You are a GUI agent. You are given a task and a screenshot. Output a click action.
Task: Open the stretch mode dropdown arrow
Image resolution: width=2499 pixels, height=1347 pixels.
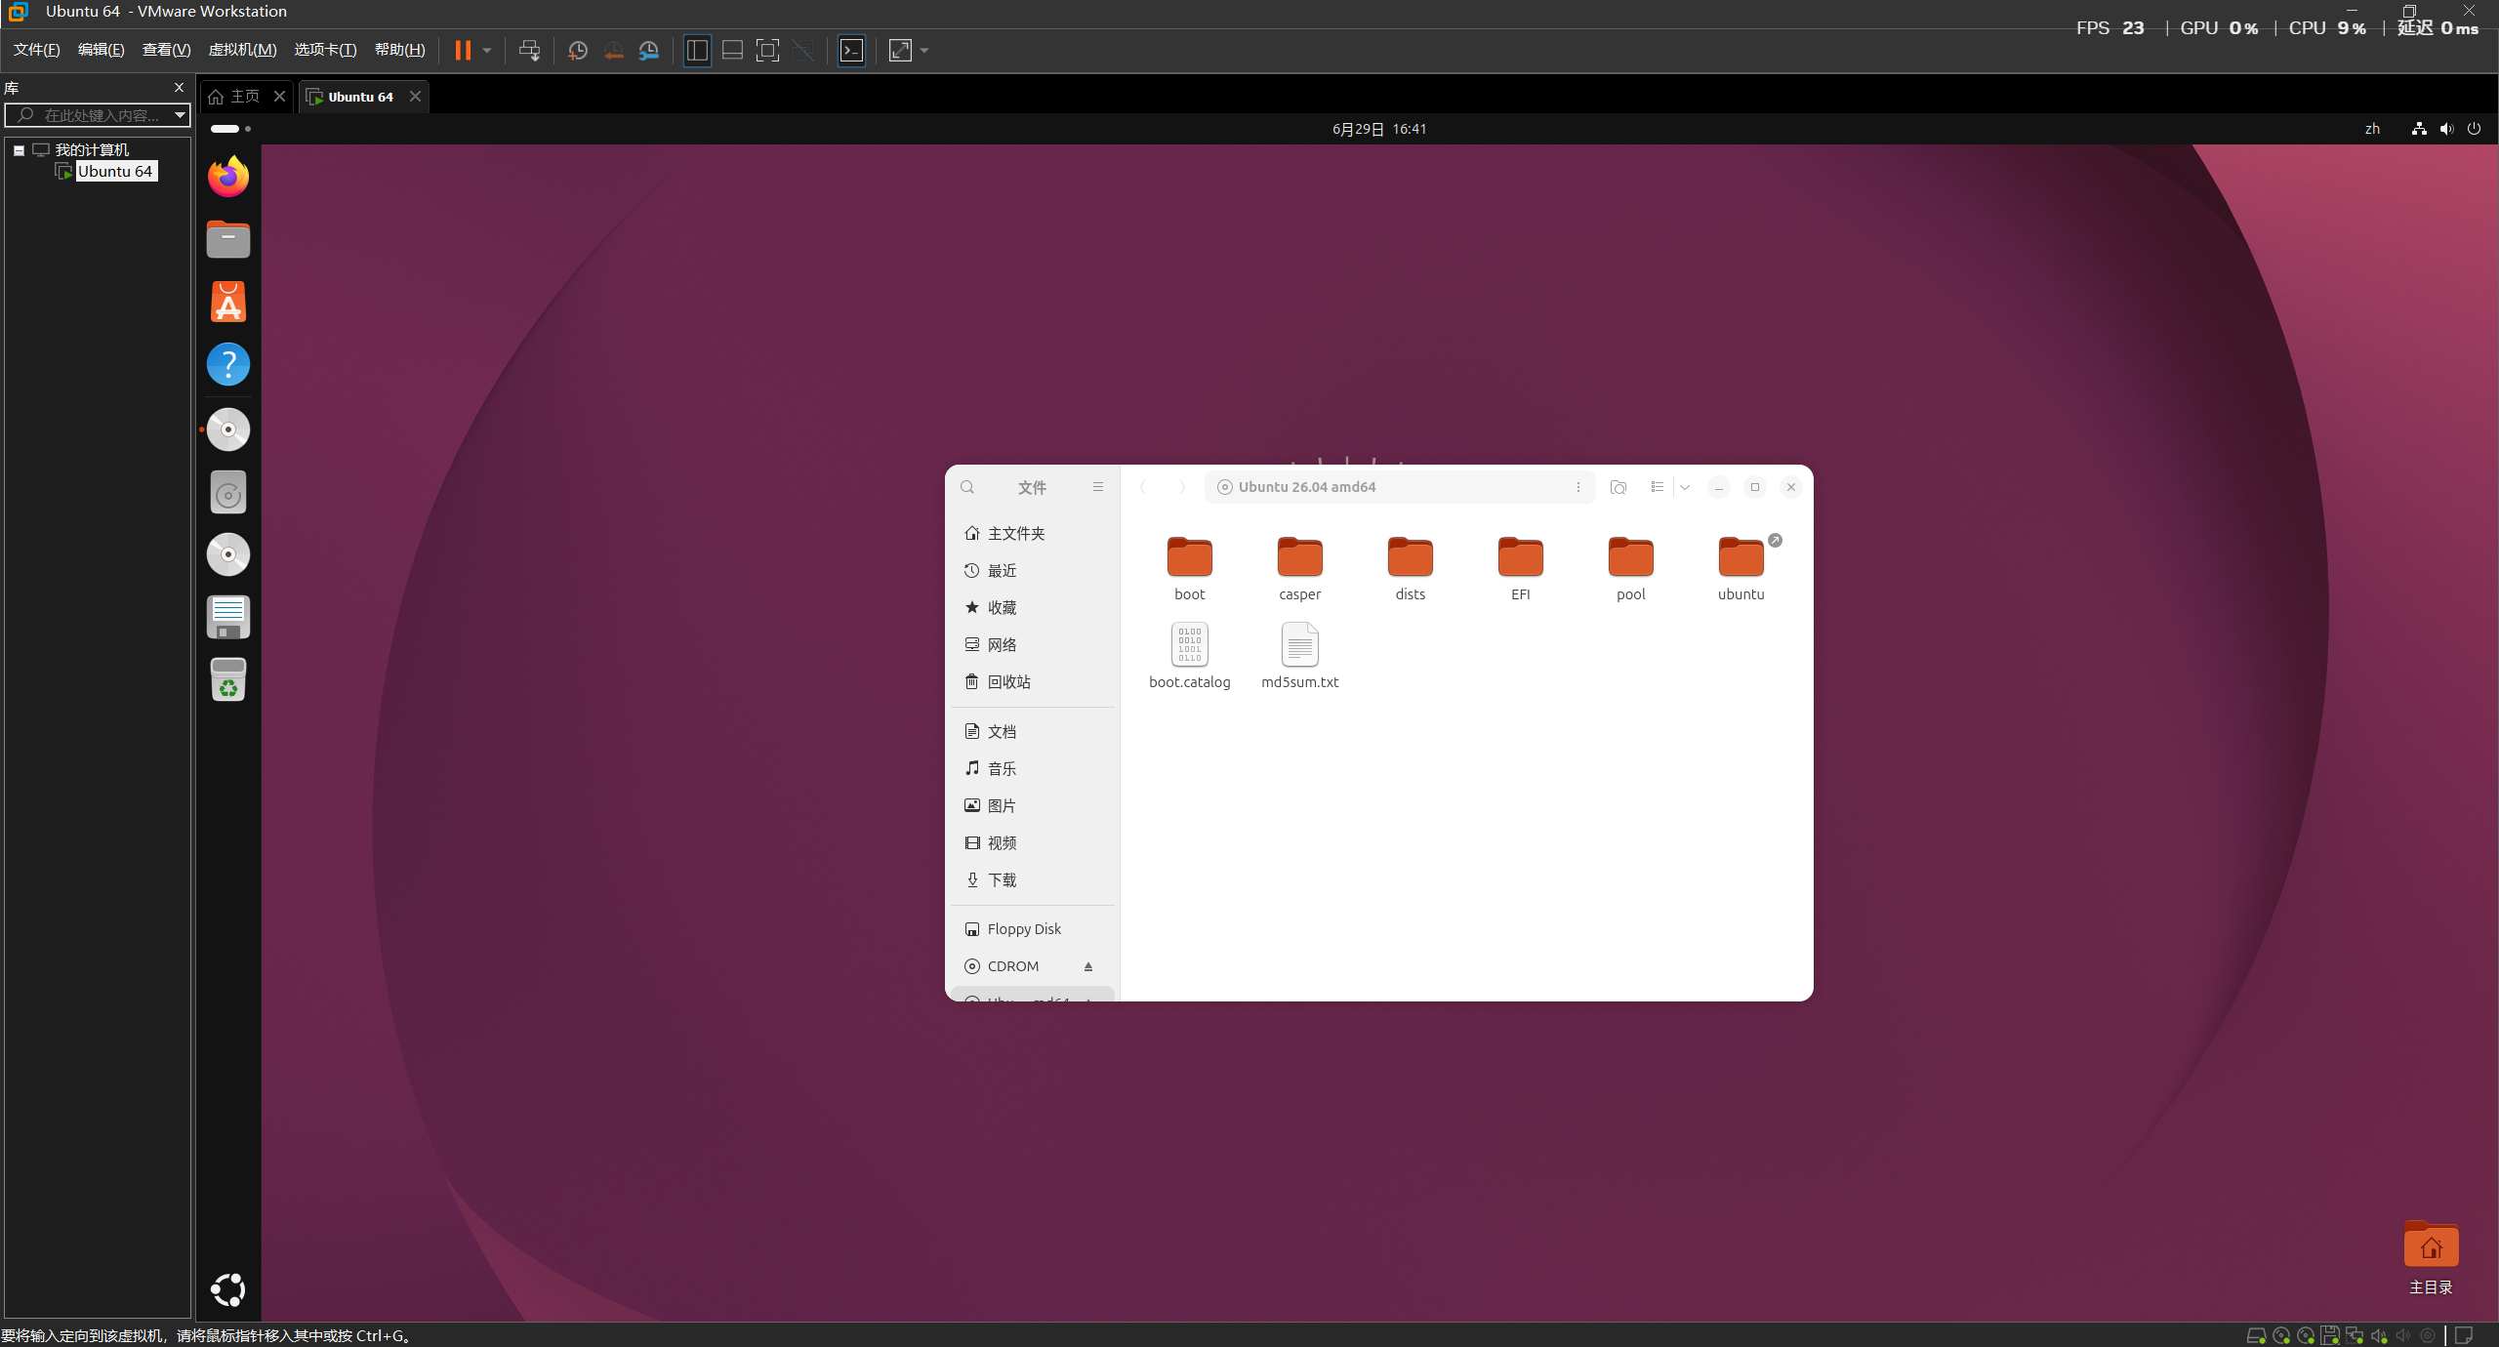pyautogui.click(x=924, y=51)
